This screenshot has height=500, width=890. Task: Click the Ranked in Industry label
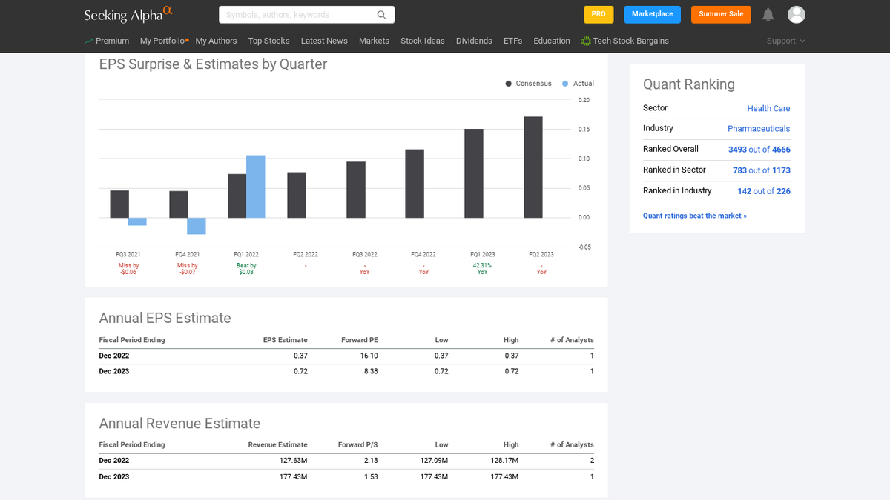[677, 190]
